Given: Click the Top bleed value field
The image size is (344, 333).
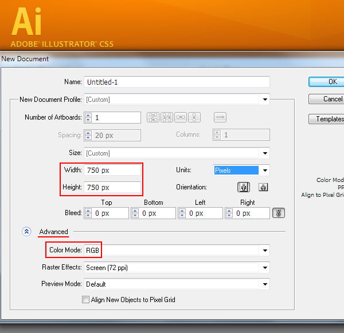Looking at the screenshot, I should tap(110, 213).
